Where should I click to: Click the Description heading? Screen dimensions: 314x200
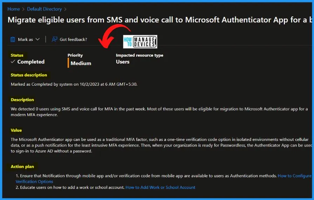click(22, 100)
